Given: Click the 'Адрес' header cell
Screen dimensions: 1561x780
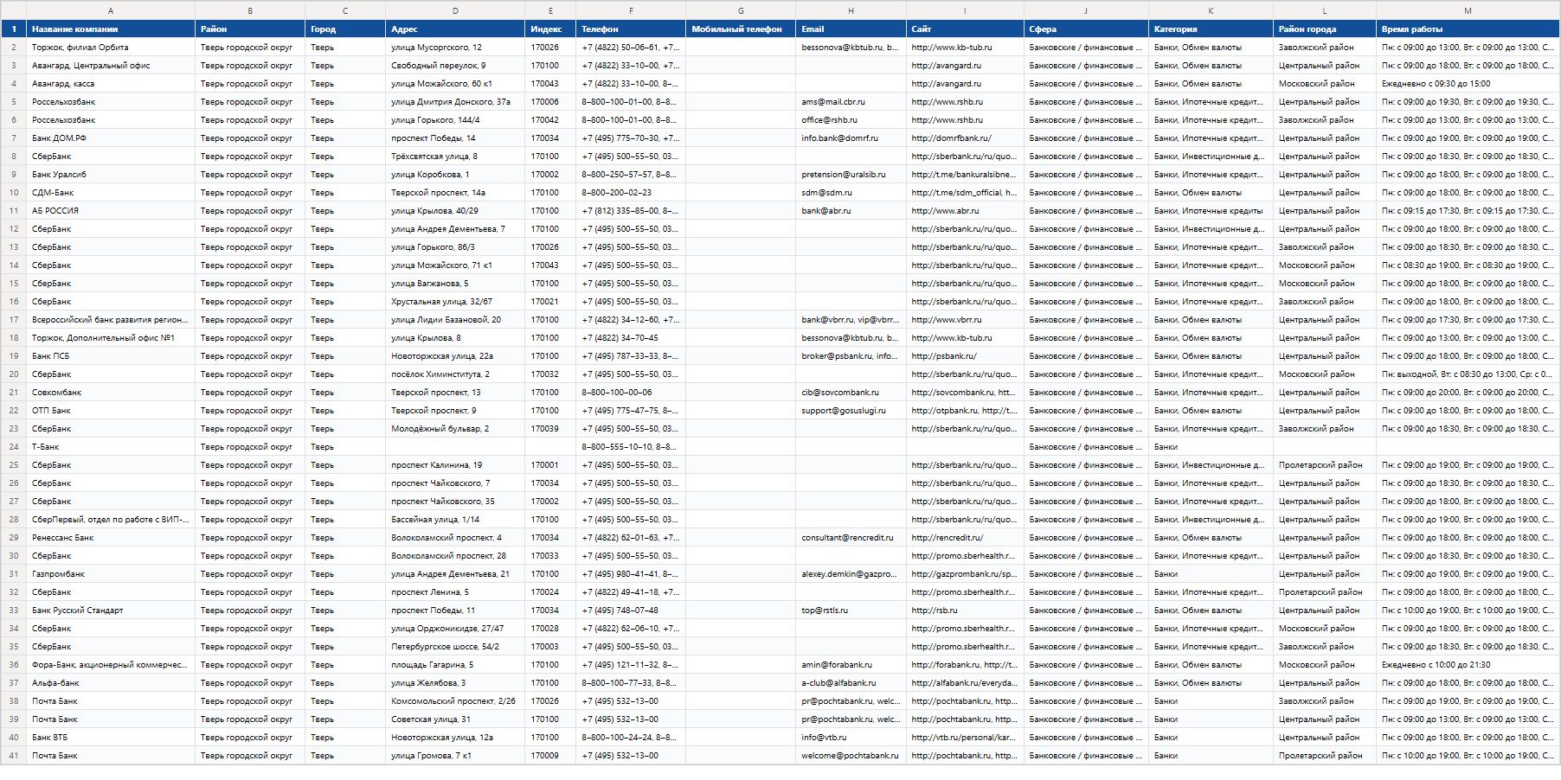Looking at the screenshot, I should point(455,29).
